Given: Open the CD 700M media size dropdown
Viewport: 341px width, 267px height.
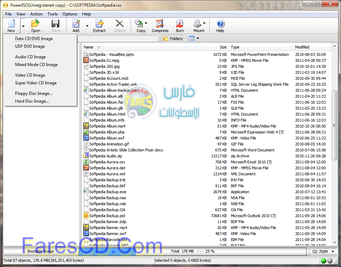Looking at the screenshot, I should [x=323, y=252].
